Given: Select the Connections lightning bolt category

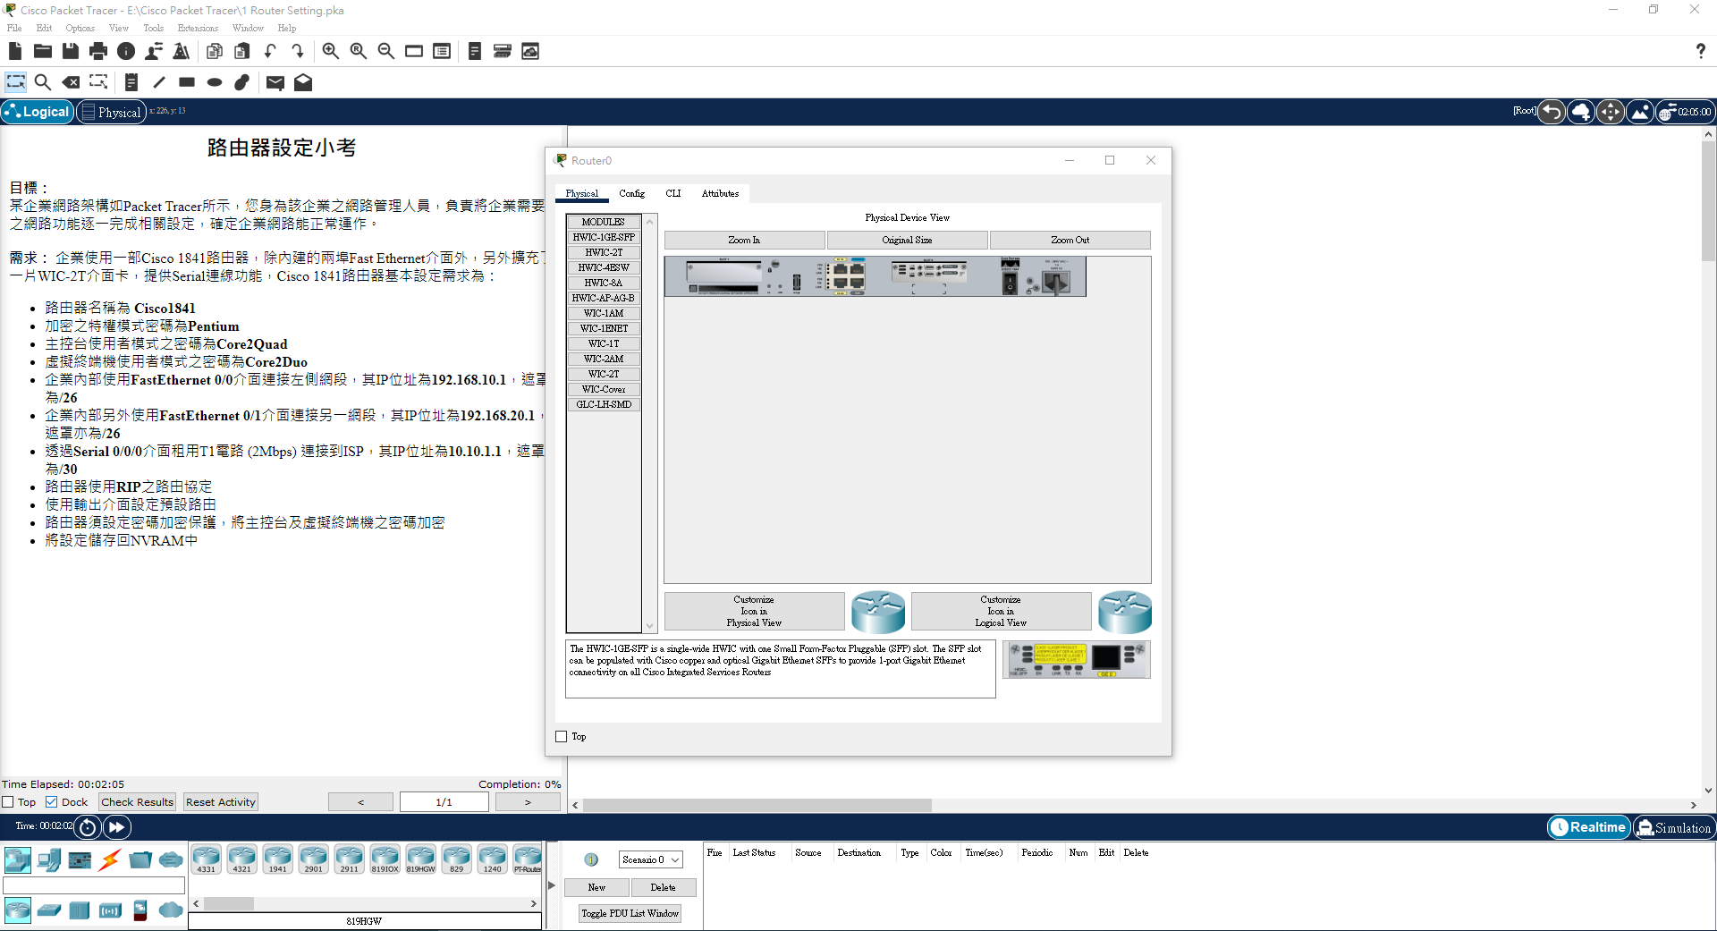Looking at the screenshot, I should click(110, 860).
